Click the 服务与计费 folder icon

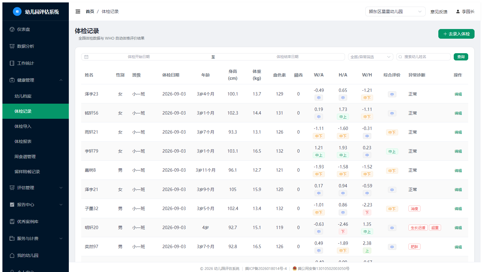12,238
